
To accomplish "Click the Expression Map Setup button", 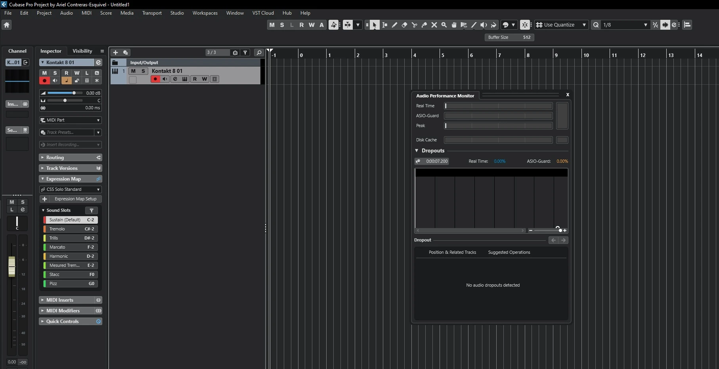I will point(75,199).
